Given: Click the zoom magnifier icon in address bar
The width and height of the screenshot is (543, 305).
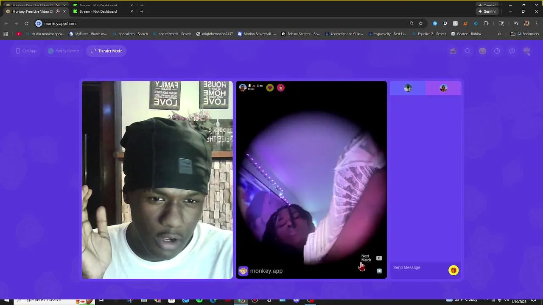Looking at the screenshot, I should click(411, 24).
